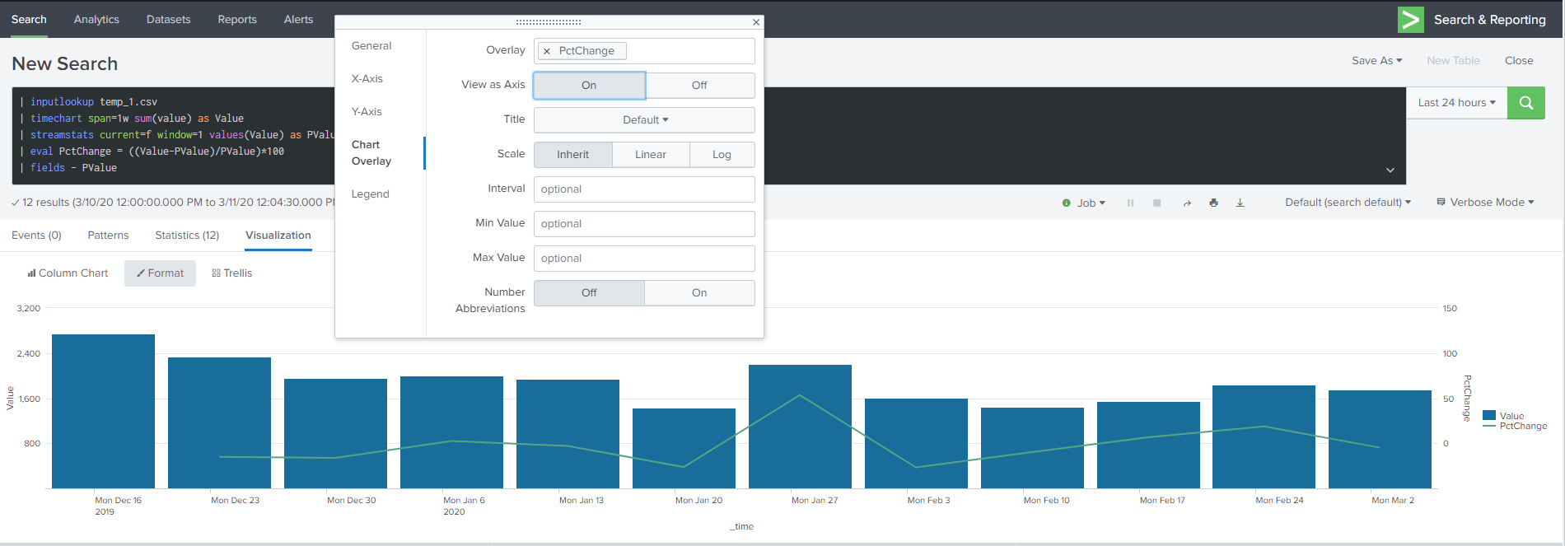
Task: Open the Reports nav tab
Action: (237, 20)
